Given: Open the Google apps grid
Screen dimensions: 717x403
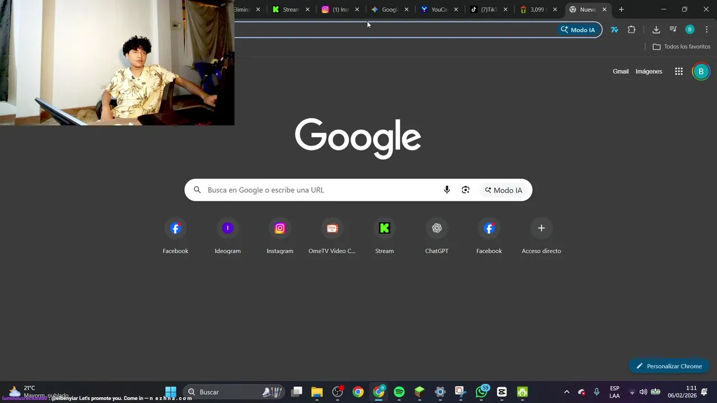Looking at the screenshot, I should pos(679,71).
